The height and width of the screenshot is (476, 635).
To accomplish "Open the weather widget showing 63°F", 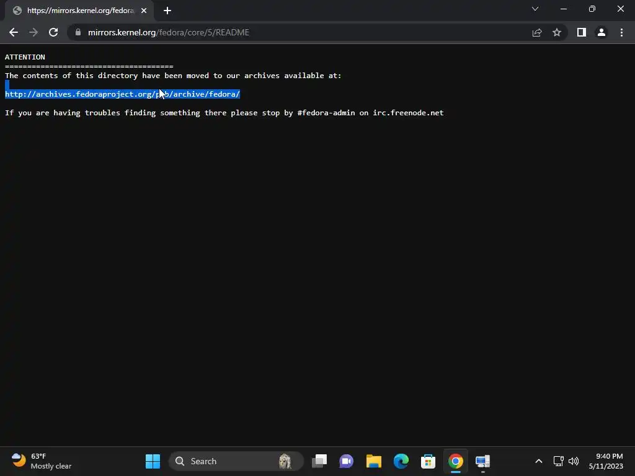I will coord(42,461).
